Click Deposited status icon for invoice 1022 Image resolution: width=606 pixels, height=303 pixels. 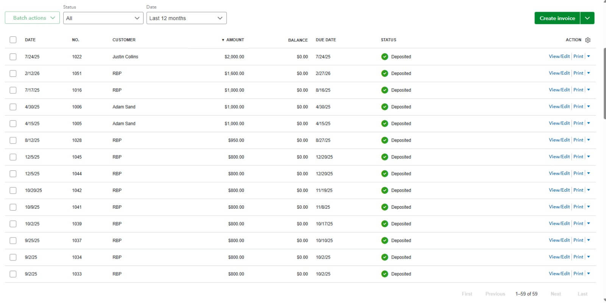[384, 57]
